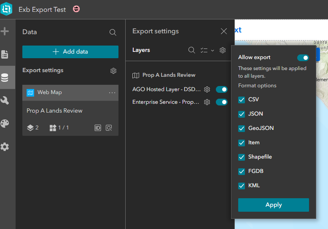This screenshot has width=328, height=229.
Task: Close the Export settings panel
Action: (224, 31)
